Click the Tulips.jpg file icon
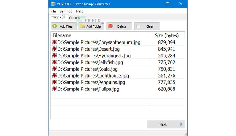The image size is (236, 136). [x=54, y=89]
